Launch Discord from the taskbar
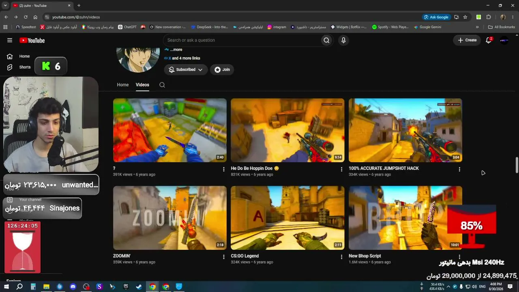 [x=73, y=287]
